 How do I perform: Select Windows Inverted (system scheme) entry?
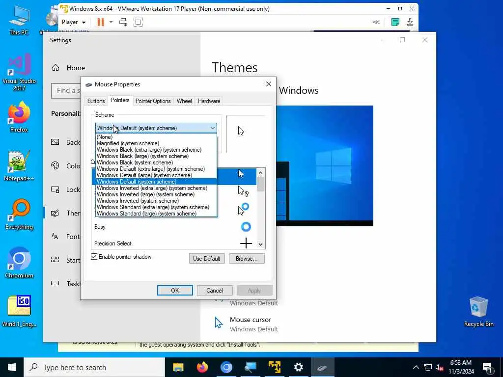156,201
